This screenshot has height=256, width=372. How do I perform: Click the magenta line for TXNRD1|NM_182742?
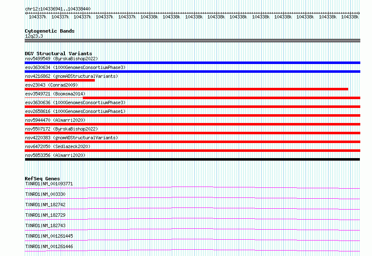(192, 208)
